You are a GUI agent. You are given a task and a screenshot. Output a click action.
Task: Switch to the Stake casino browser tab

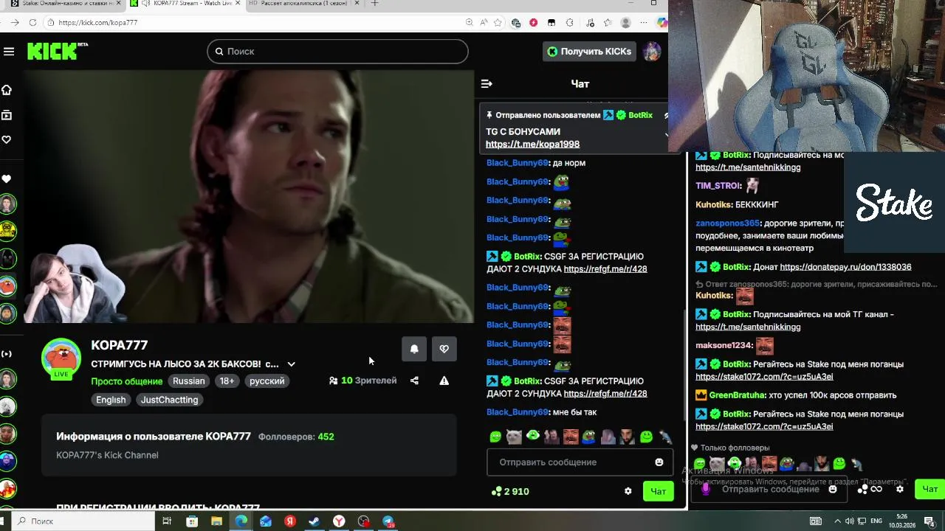click(x=63, y=4)
